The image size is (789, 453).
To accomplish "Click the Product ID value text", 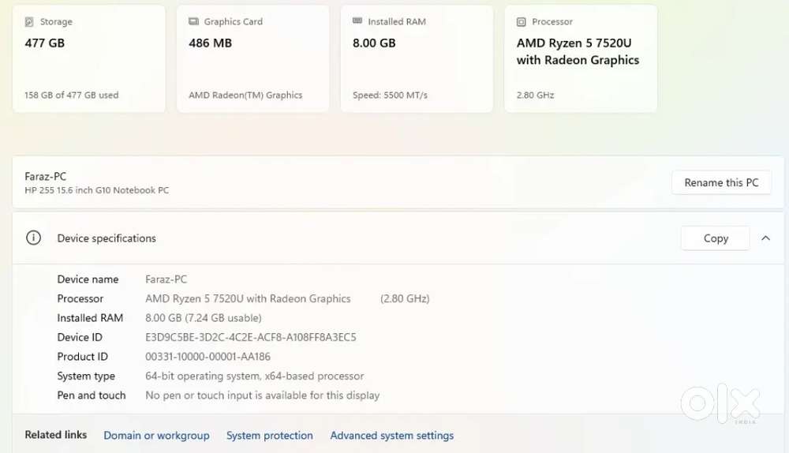I will point(208,357).
